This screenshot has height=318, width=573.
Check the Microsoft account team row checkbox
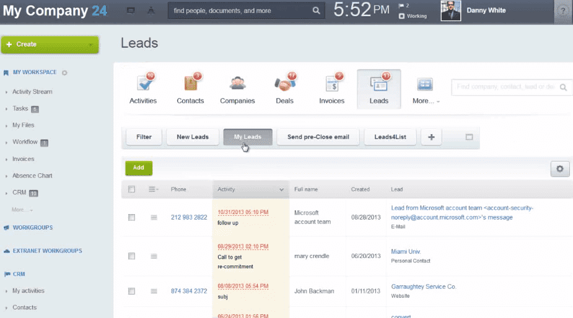point(131,217)
